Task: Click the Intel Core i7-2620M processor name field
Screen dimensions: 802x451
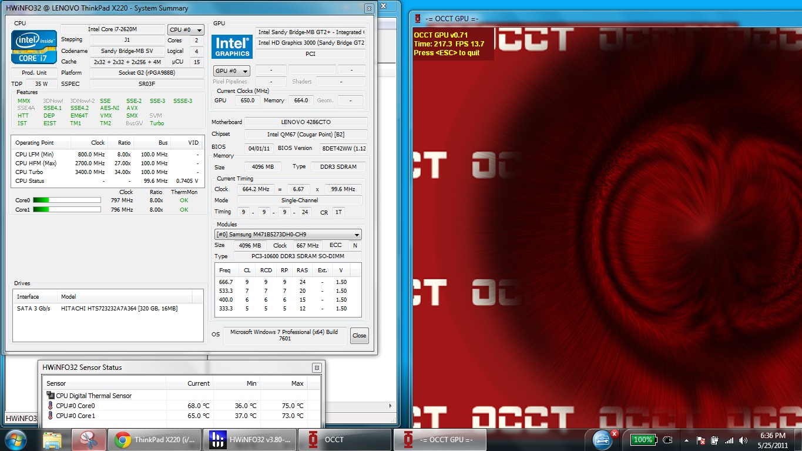Action: point(113,29)
